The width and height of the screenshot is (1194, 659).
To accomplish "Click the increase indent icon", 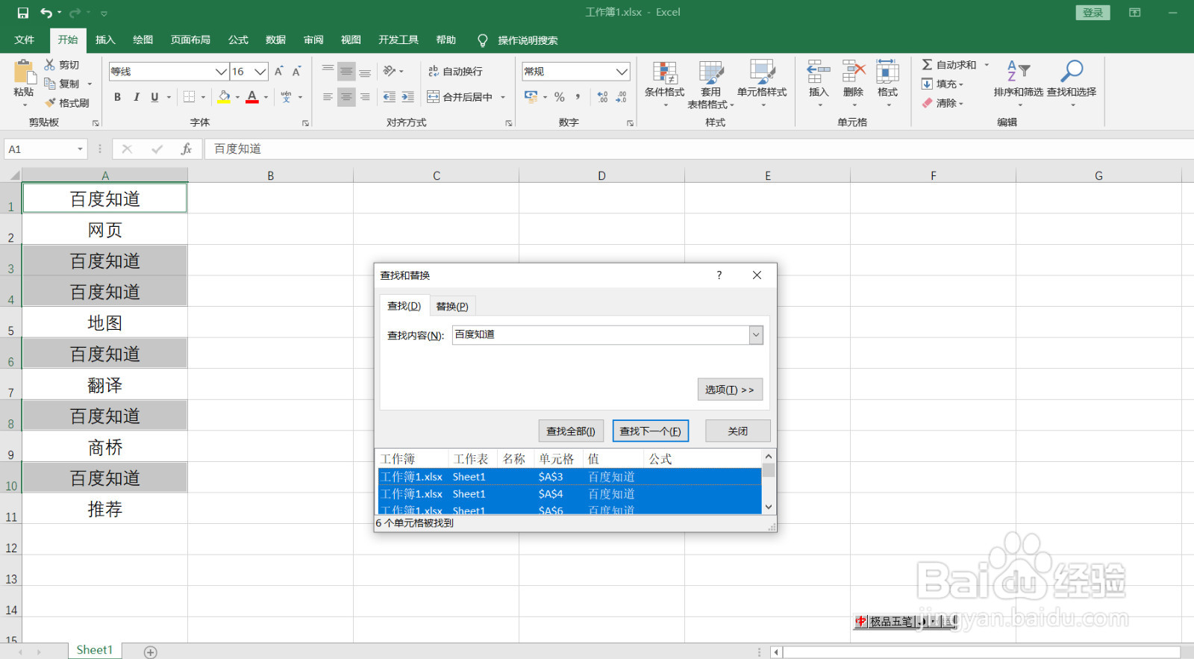I will pyautogui.click(x=407, y=97).
